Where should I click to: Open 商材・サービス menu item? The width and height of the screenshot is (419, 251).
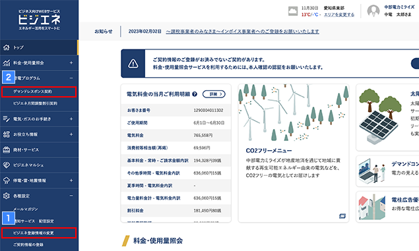pos(39,150)
